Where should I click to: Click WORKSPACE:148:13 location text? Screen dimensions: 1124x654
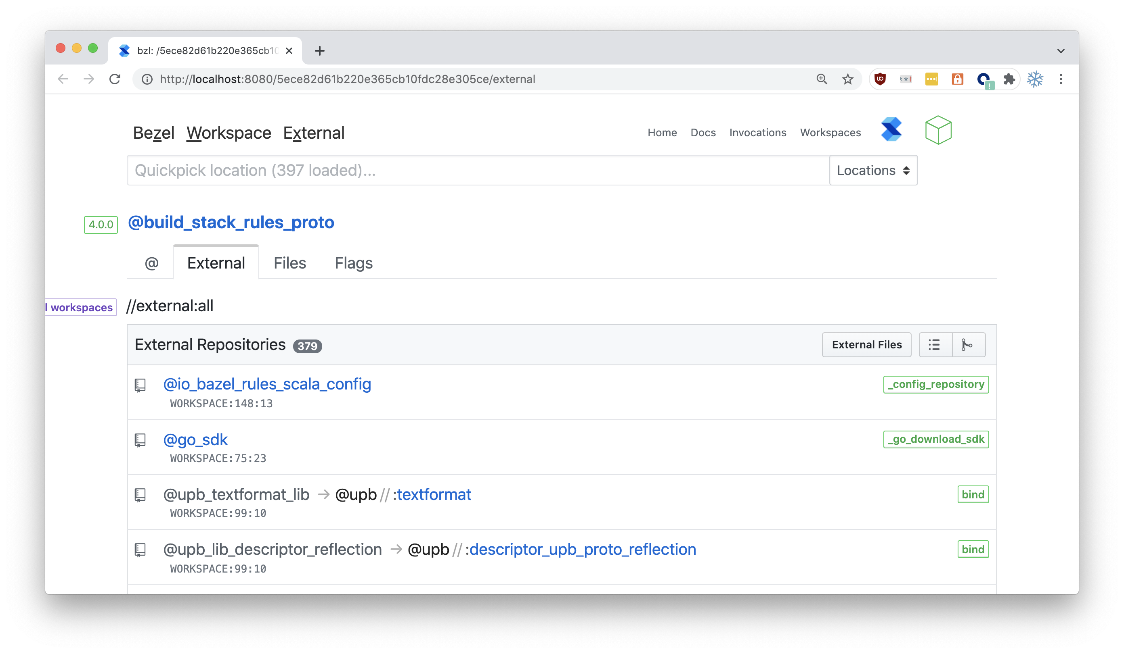221,403
